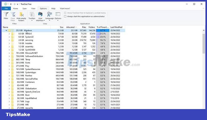Sort by the Folders column header
207x120 pixels.
point(92,27)
